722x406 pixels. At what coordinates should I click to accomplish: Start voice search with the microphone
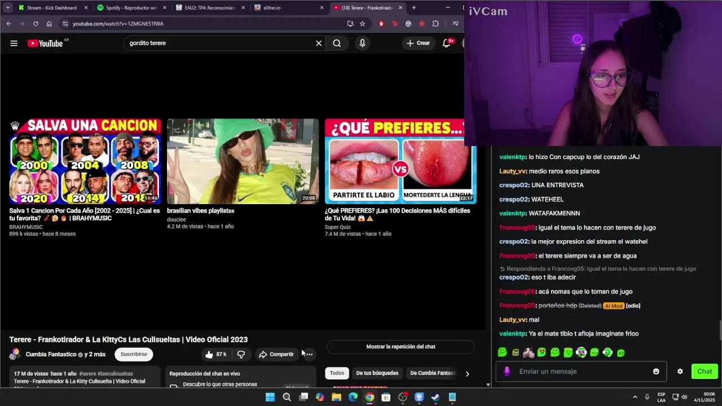tap(362, 43)
